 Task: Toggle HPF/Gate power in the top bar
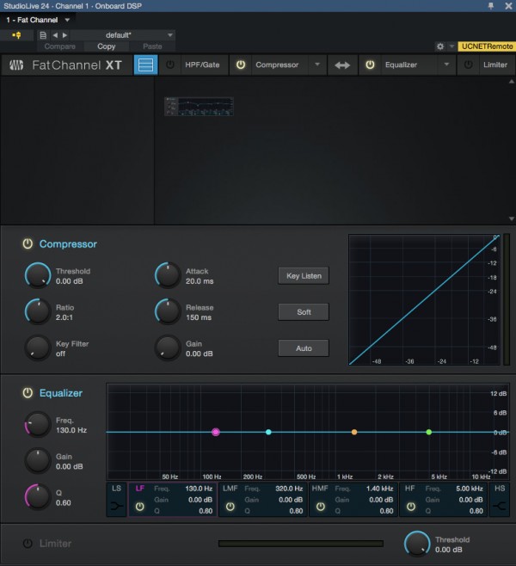[170, 65]
